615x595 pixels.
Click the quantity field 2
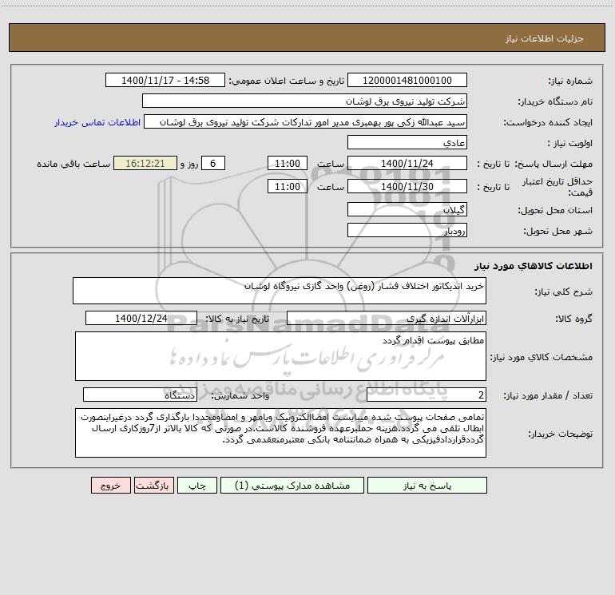point(427,395)
